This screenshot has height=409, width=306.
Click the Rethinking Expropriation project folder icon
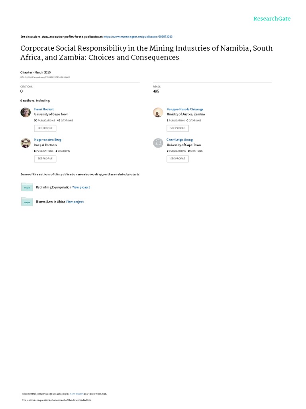27,187
